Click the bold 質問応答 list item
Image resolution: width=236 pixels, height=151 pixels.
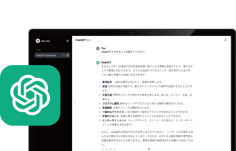pos(107,82)
